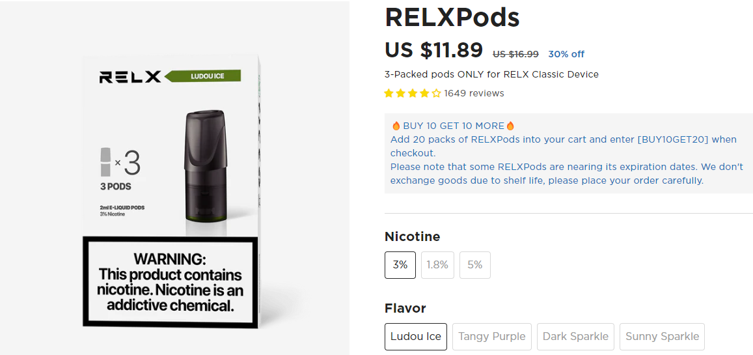Click the fire icon after GET 10 MORE
Image resolution: width=753 pixels, height=355 pixels.
coord(510,126)
